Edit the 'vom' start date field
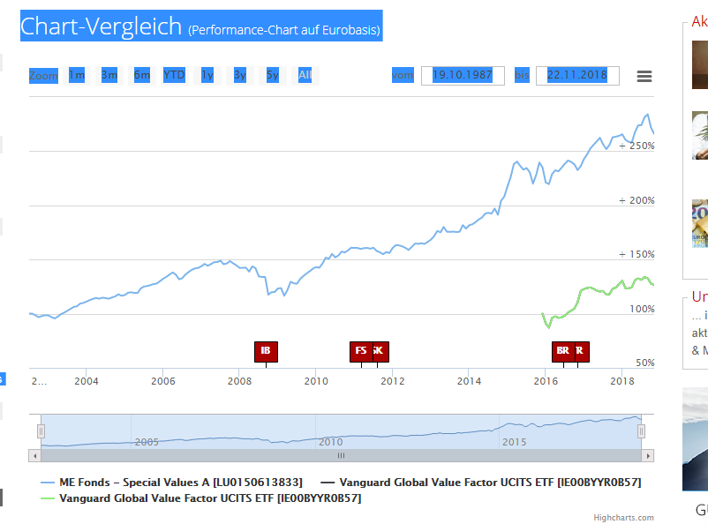Image resolution: width=708 pixels, height=524 pixels. click(x=463, y=75)
